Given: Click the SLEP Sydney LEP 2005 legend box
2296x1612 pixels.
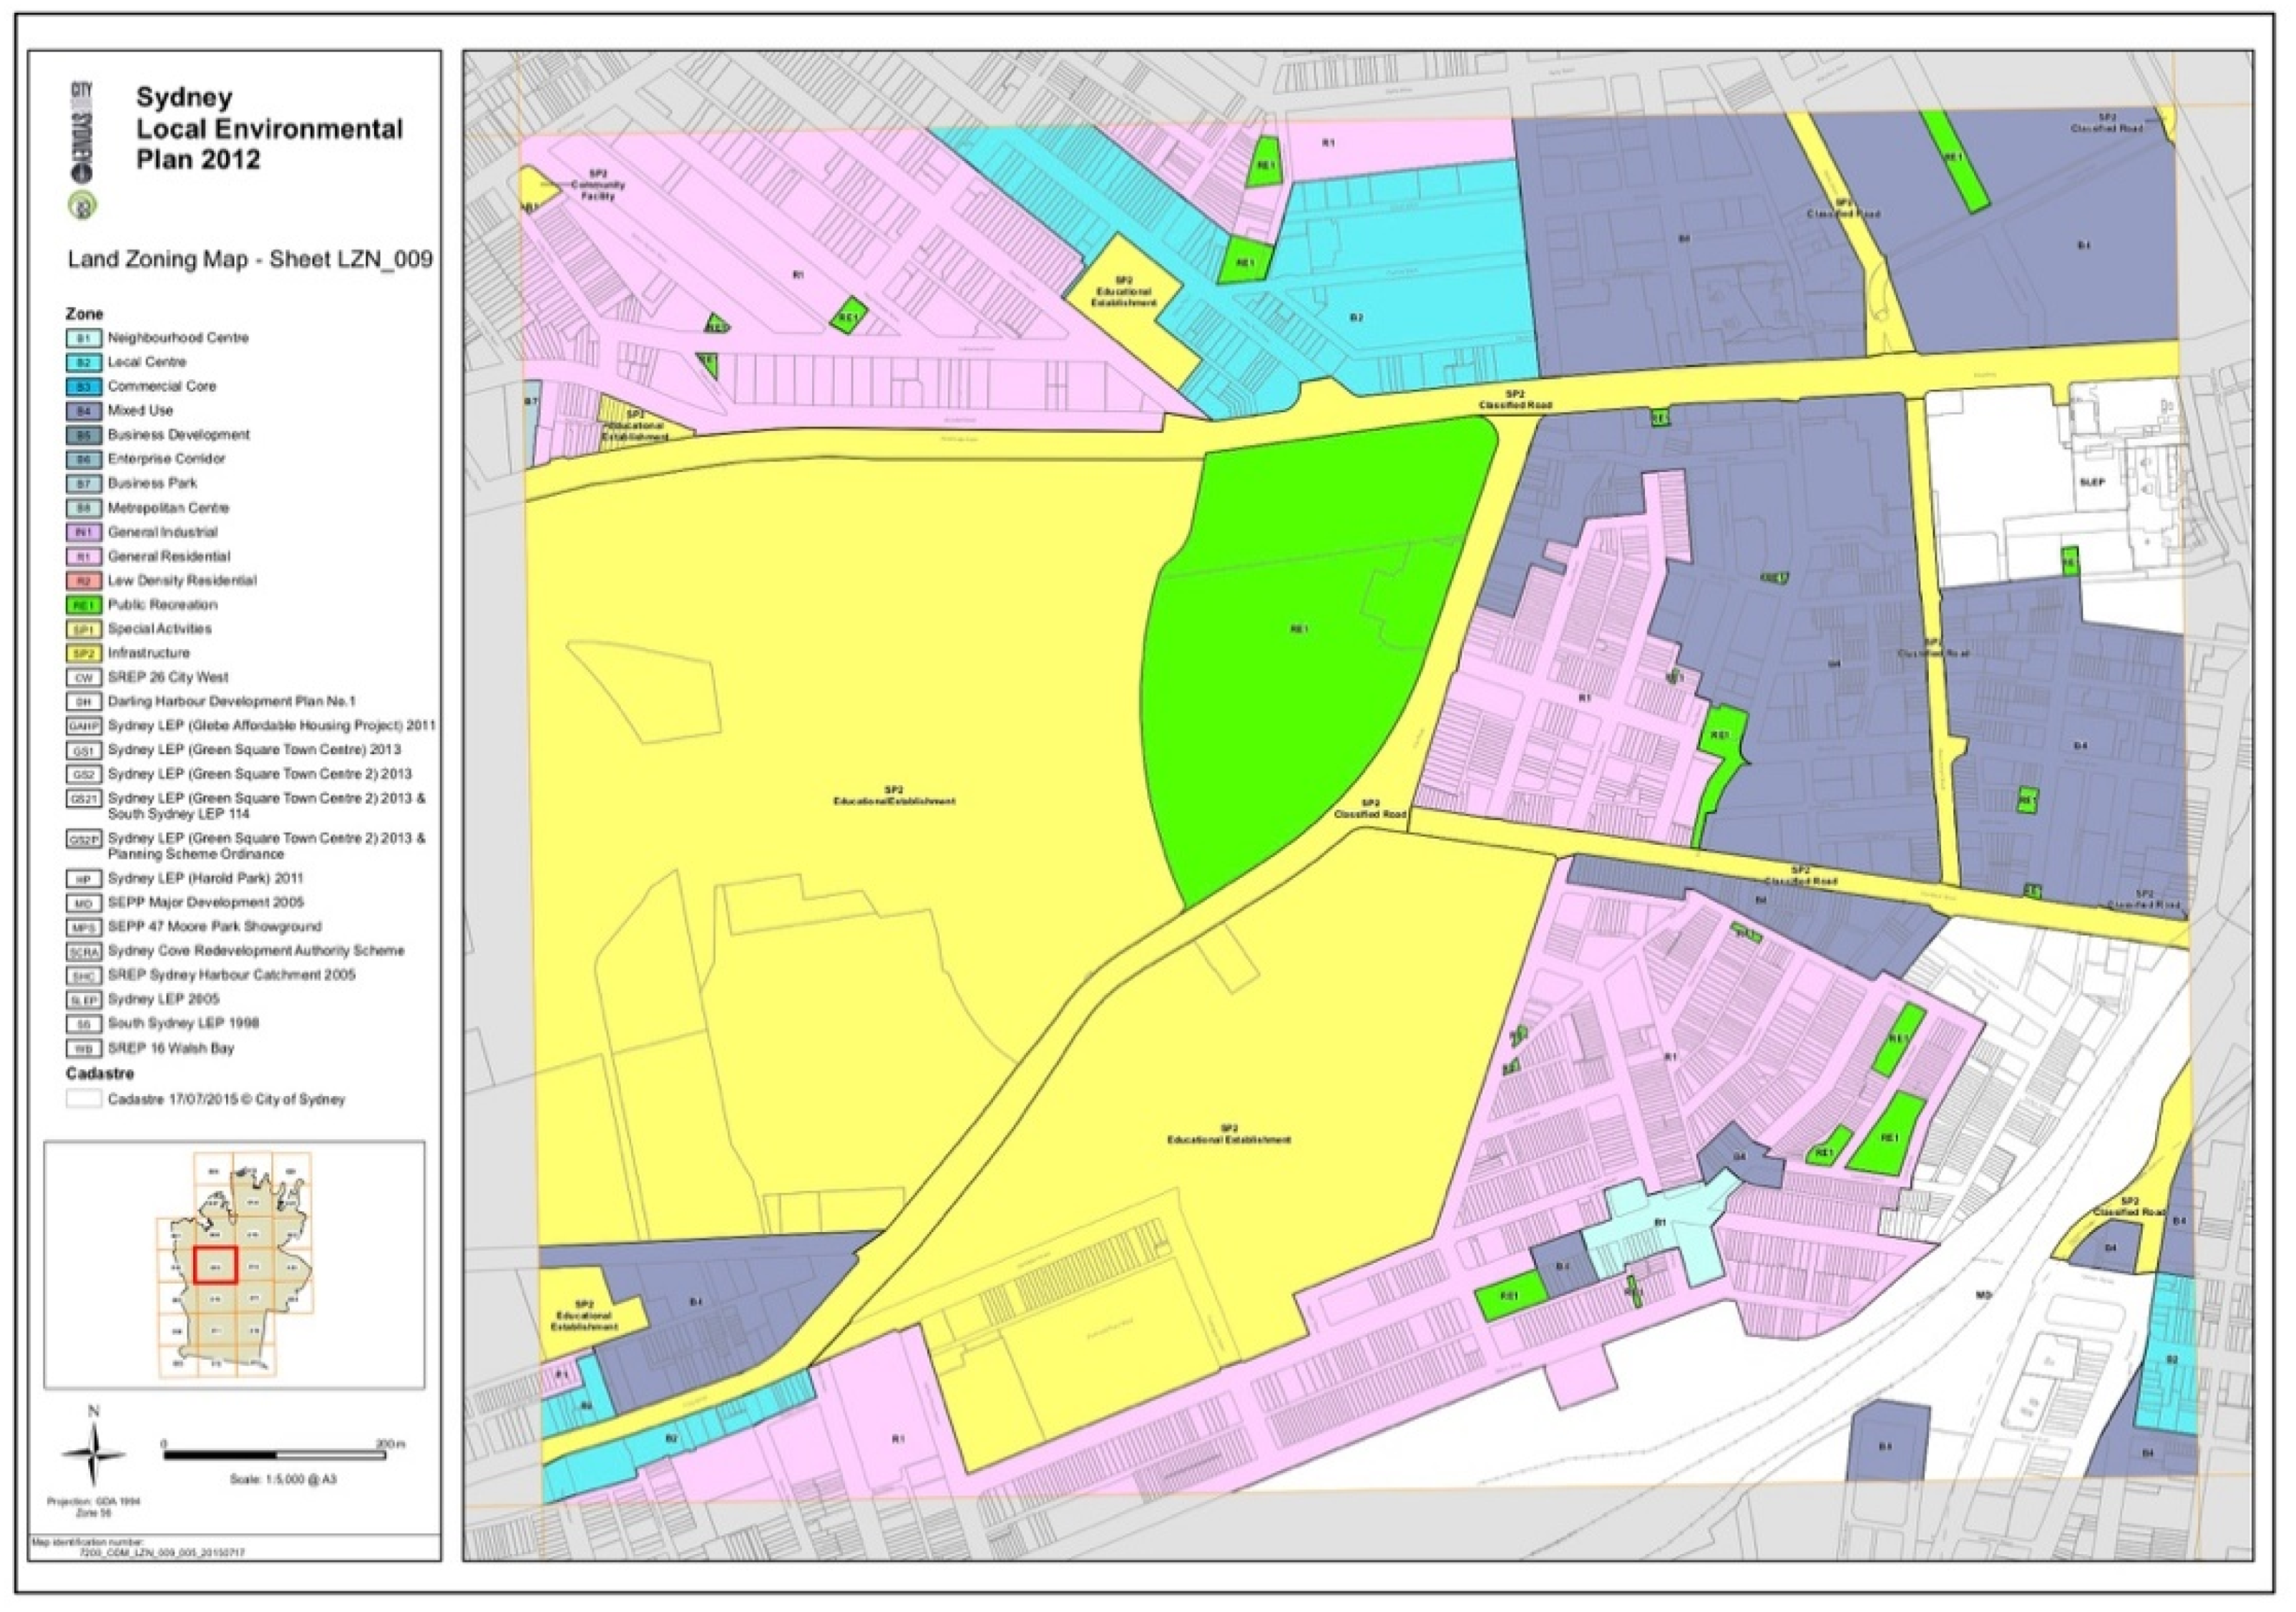Looking at the screenshot, I should [x=84, y=1000].
